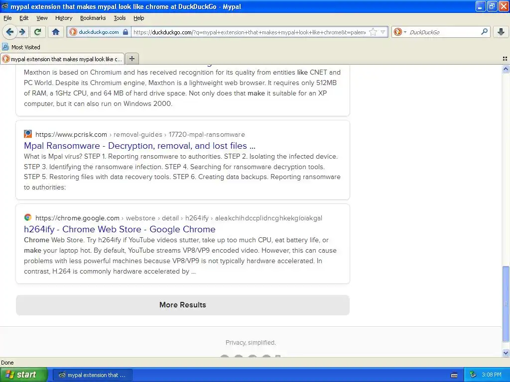This screenshot has height=382, width=510.
Task: Click the keyboard tray icon
Action: point(454,375)
